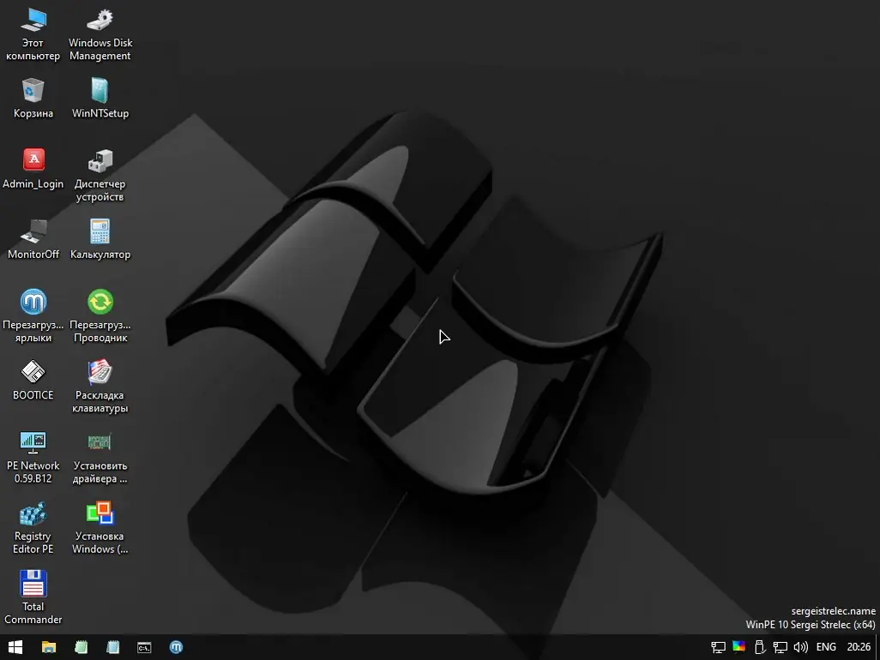Click the USB safely remove tray icon

pos(760,647)
